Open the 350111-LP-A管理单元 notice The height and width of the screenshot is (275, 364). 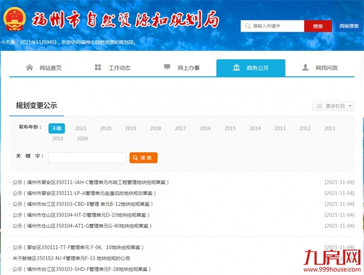pyautogui.click(x=84, y=193)
